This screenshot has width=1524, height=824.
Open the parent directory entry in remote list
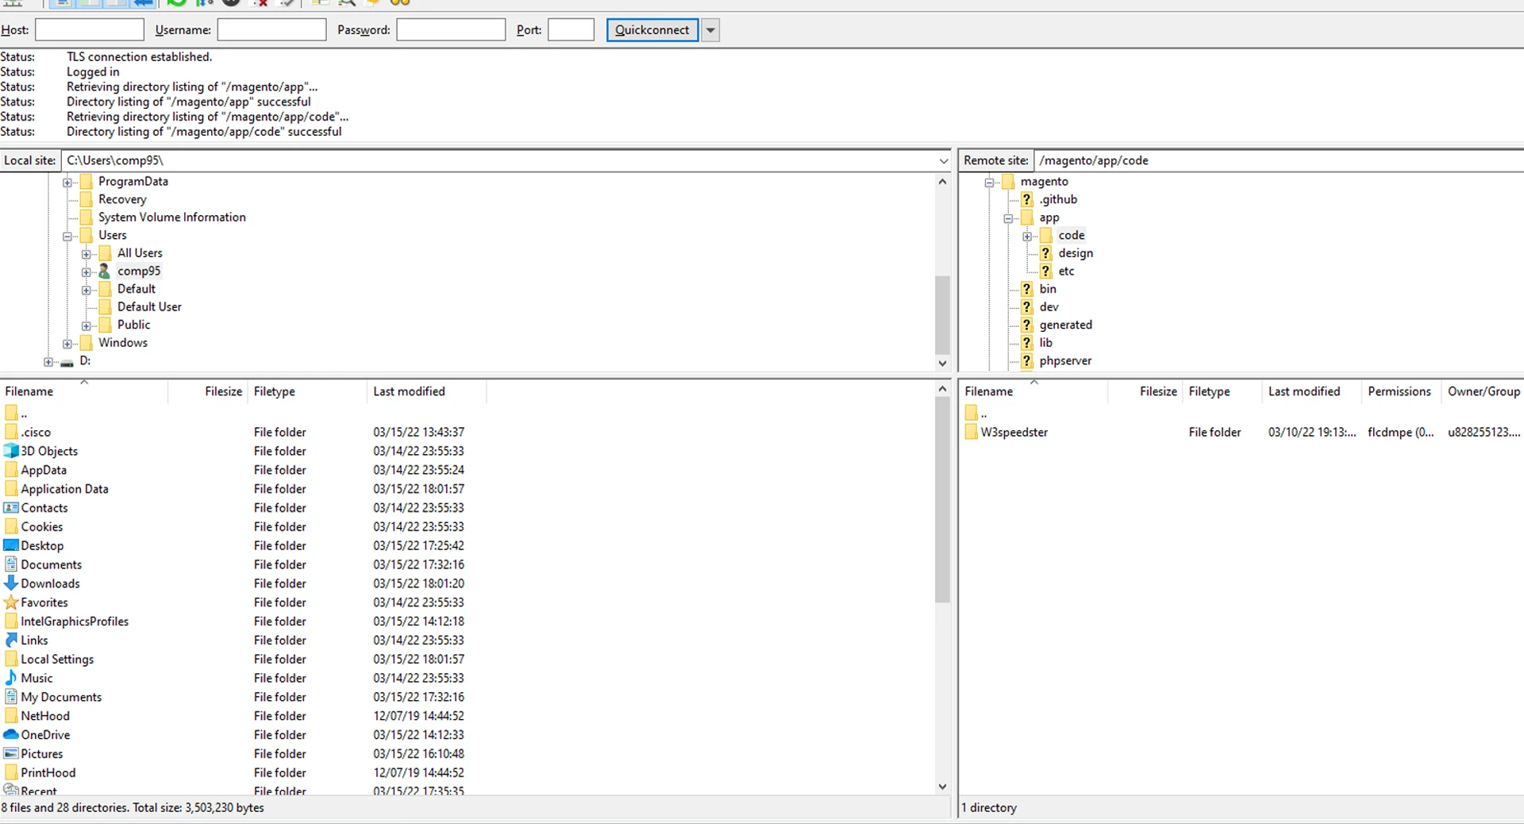[x=983, y=414]
